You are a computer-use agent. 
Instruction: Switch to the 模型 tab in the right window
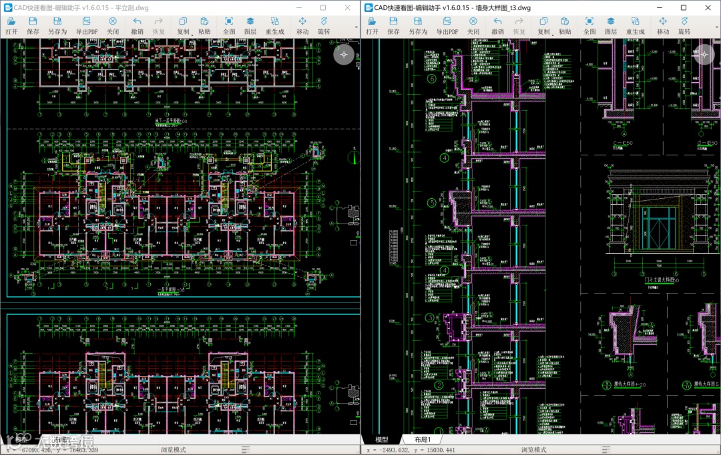tap(382, 440)
